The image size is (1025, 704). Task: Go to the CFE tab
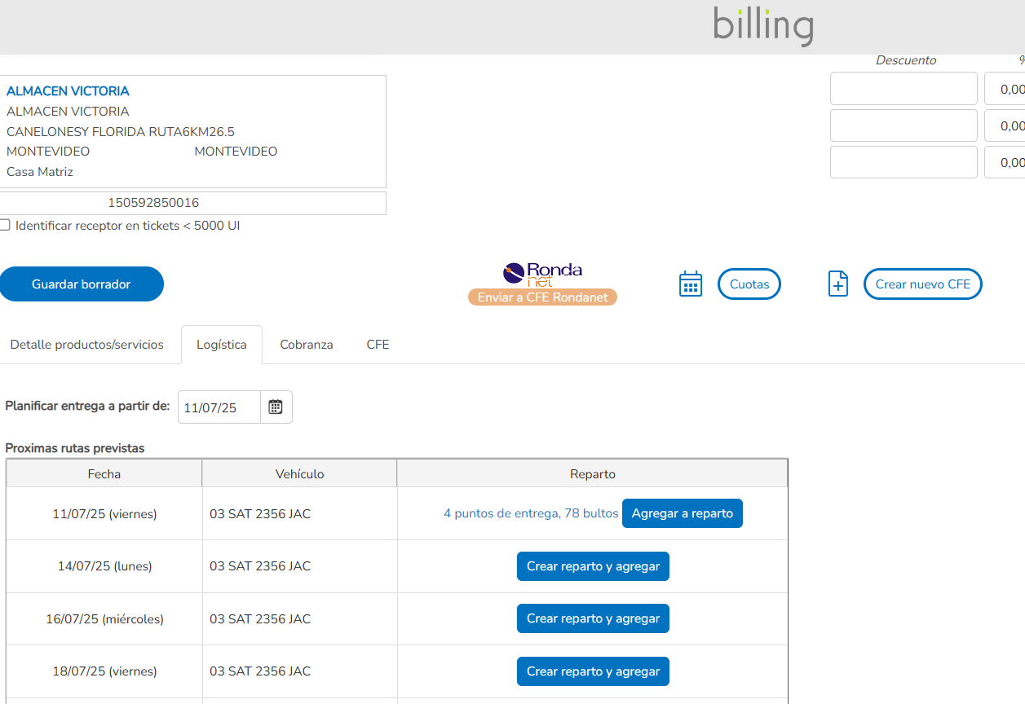[x=378, y=345]
